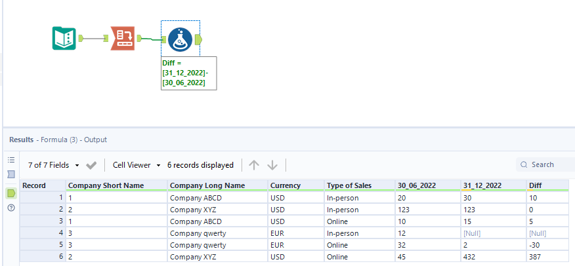Sort by Company Short Name column header
This screenshot has width=575, height=266.
[116, 185]
